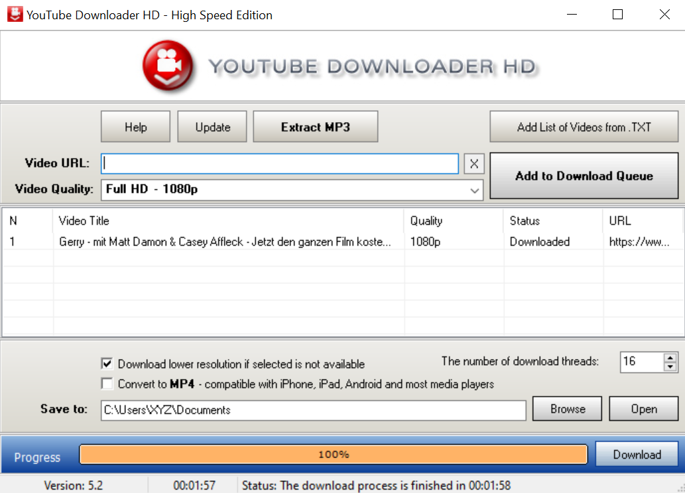Click Add to Download Queue
The width and height of the screenshot is (685, 493).
coord(584,176)
